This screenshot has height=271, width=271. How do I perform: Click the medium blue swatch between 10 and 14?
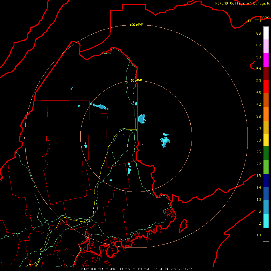pos(266,194)
